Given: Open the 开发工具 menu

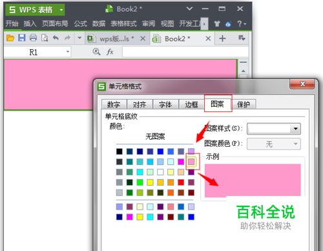Looking at the screenshot, I should [x=190, y=23].
